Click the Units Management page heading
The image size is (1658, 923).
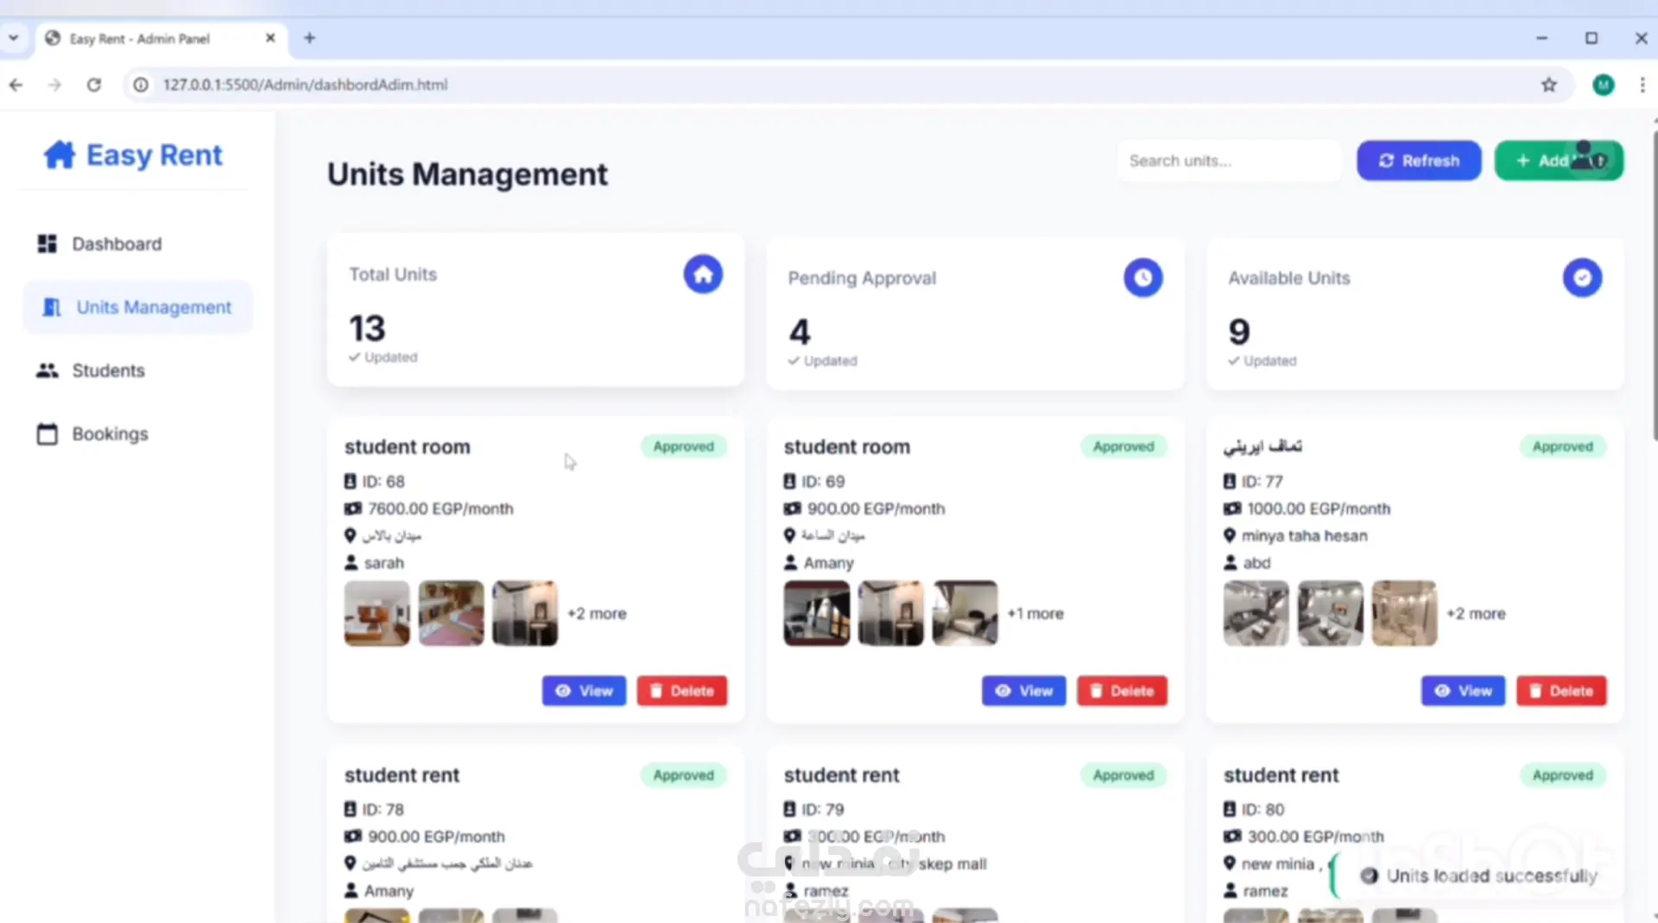point(467,174)
